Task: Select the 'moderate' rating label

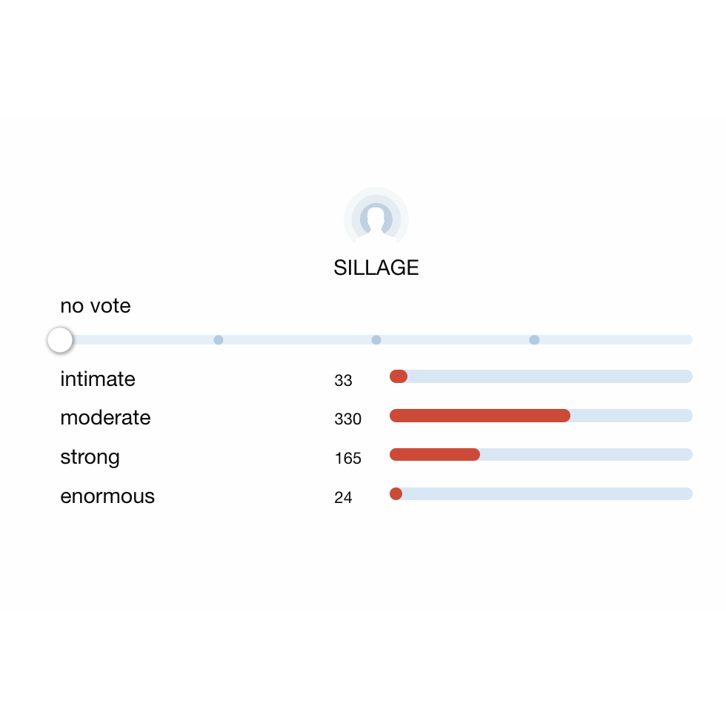Action: [x=105, y=418]
